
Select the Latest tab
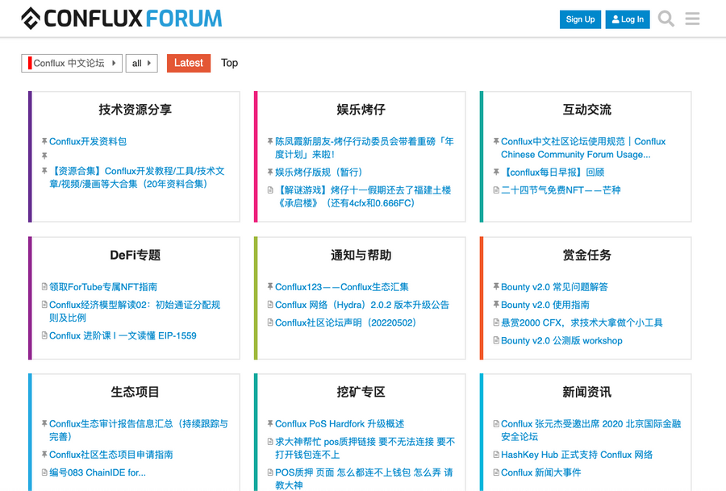[x=189, y=63]
